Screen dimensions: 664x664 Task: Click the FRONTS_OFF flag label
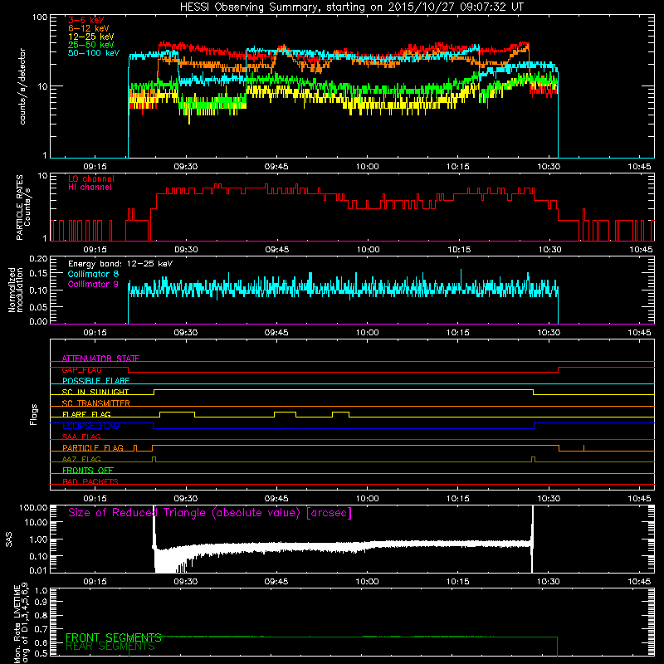coord(88,471)
